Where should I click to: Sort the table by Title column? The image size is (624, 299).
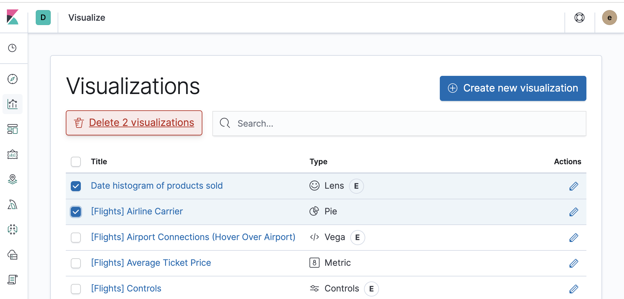99,162
